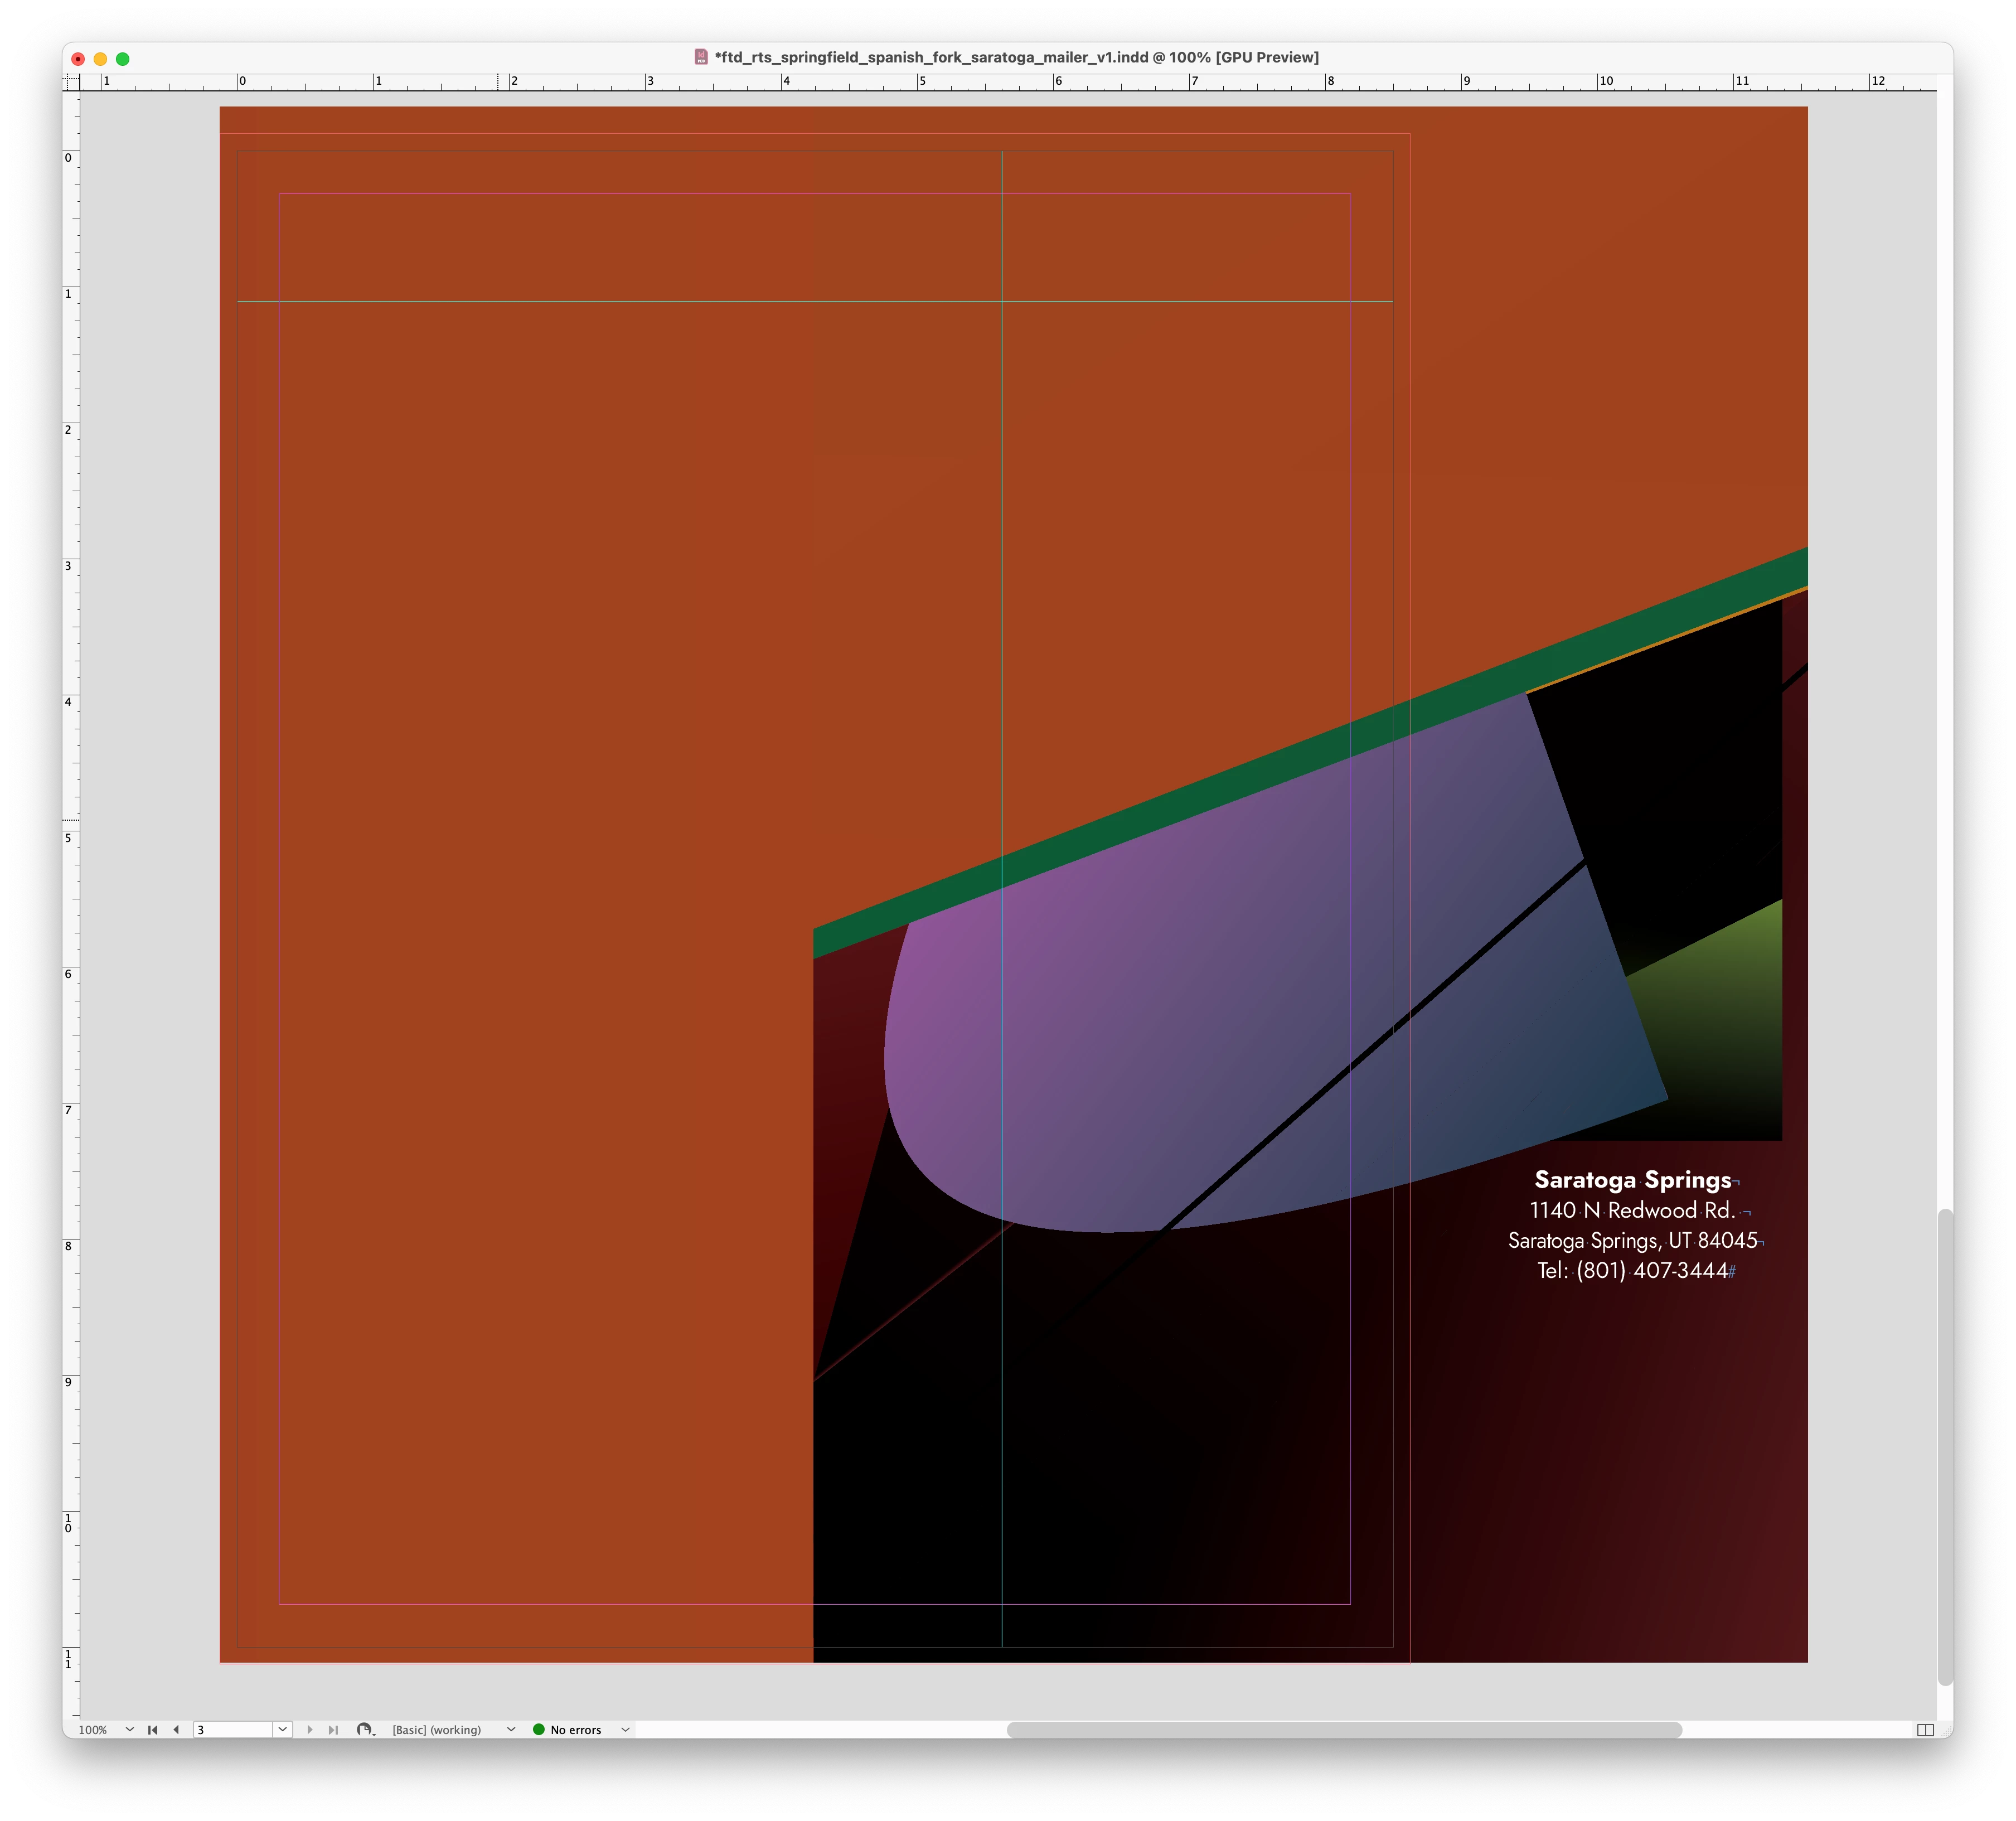Open the zoom level dropdown
Screen dimensions: 2016x1821
129,1729
